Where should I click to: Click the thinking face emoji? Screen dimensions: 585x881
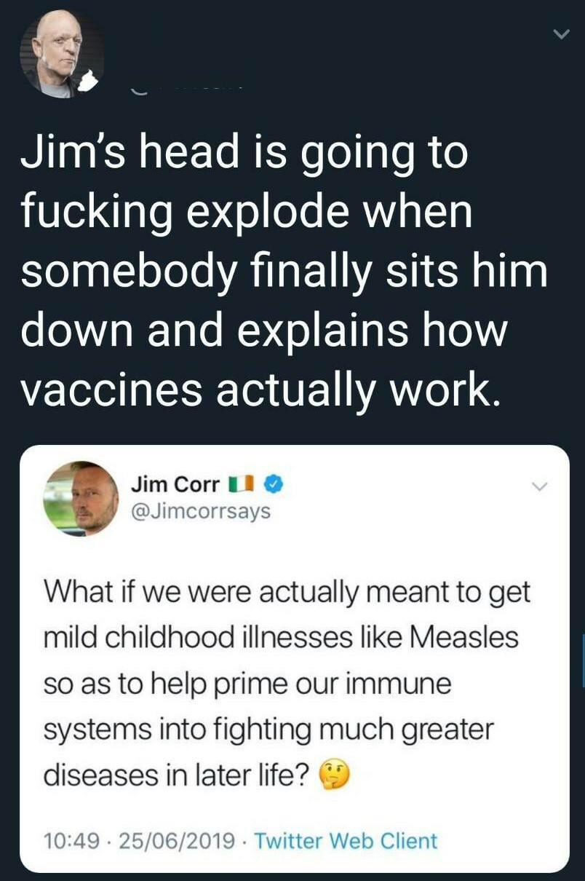pyautogui.click(x=334, y=776)
